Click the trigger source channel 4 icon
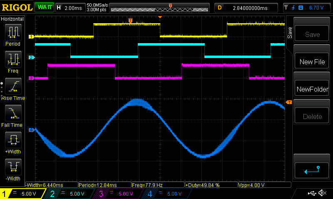This screenshot has height=199, width=333. [301, 8]
